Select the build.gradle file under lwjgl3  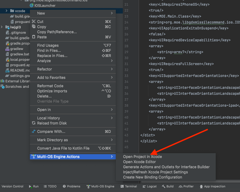coord(20,38)
